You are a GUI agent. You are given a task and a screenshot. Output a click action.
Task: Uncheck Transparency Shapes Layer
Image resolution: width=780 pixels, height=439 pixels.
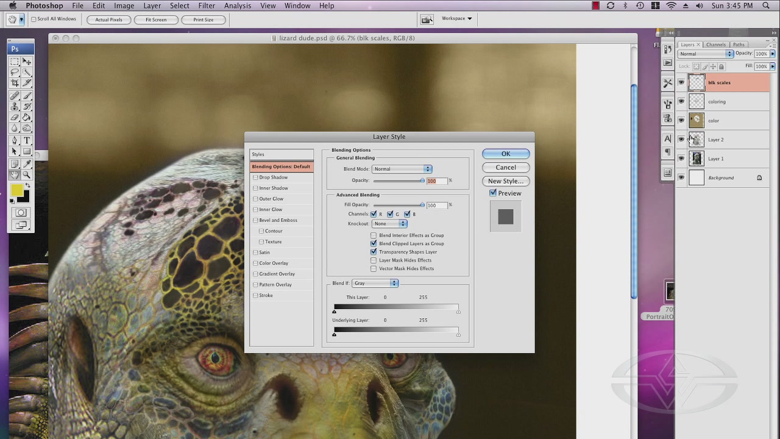click(x=374, y=252)
